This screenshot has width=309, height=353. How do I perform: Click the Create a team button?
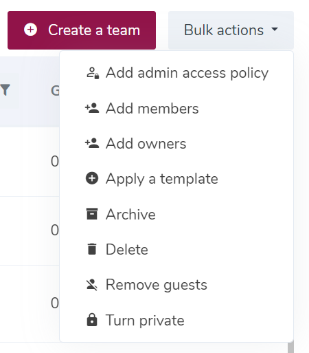[82, 30]
